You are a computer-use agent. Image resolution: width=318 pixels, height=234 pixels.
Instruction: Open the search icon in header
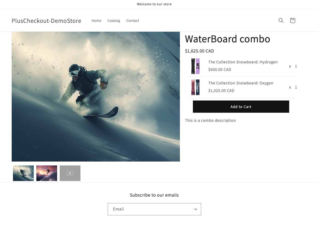[281, 21]
